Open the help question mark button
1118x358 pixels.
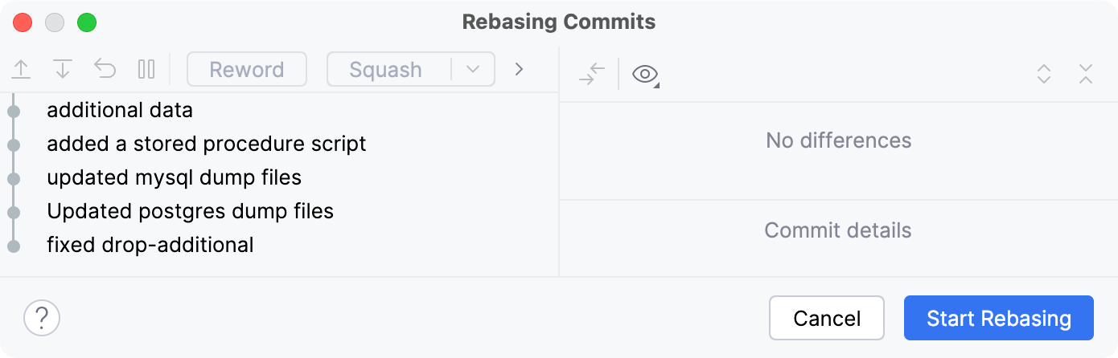point(42,318)
